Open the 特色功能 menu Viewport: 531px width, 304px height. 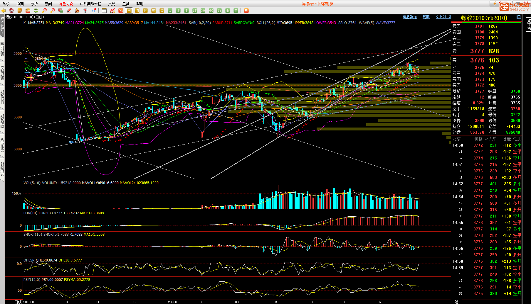(66, 4)
